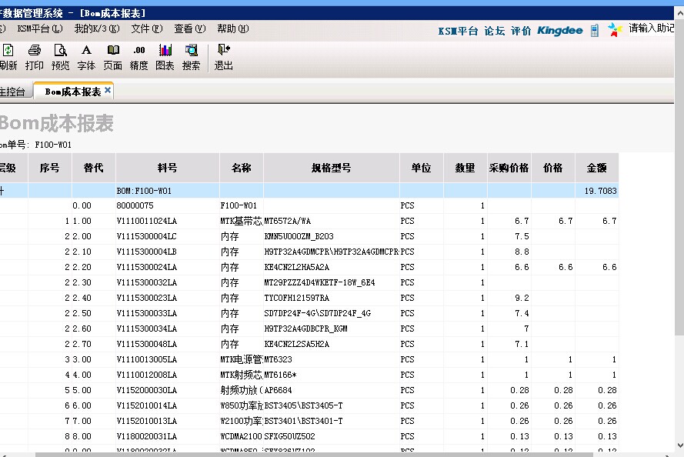Click the 金额 column header

coord(597,168)
